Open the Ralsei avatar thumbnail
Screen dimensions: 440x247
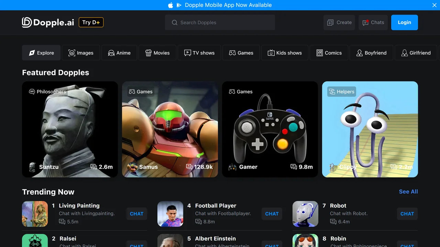pos(35,240)
